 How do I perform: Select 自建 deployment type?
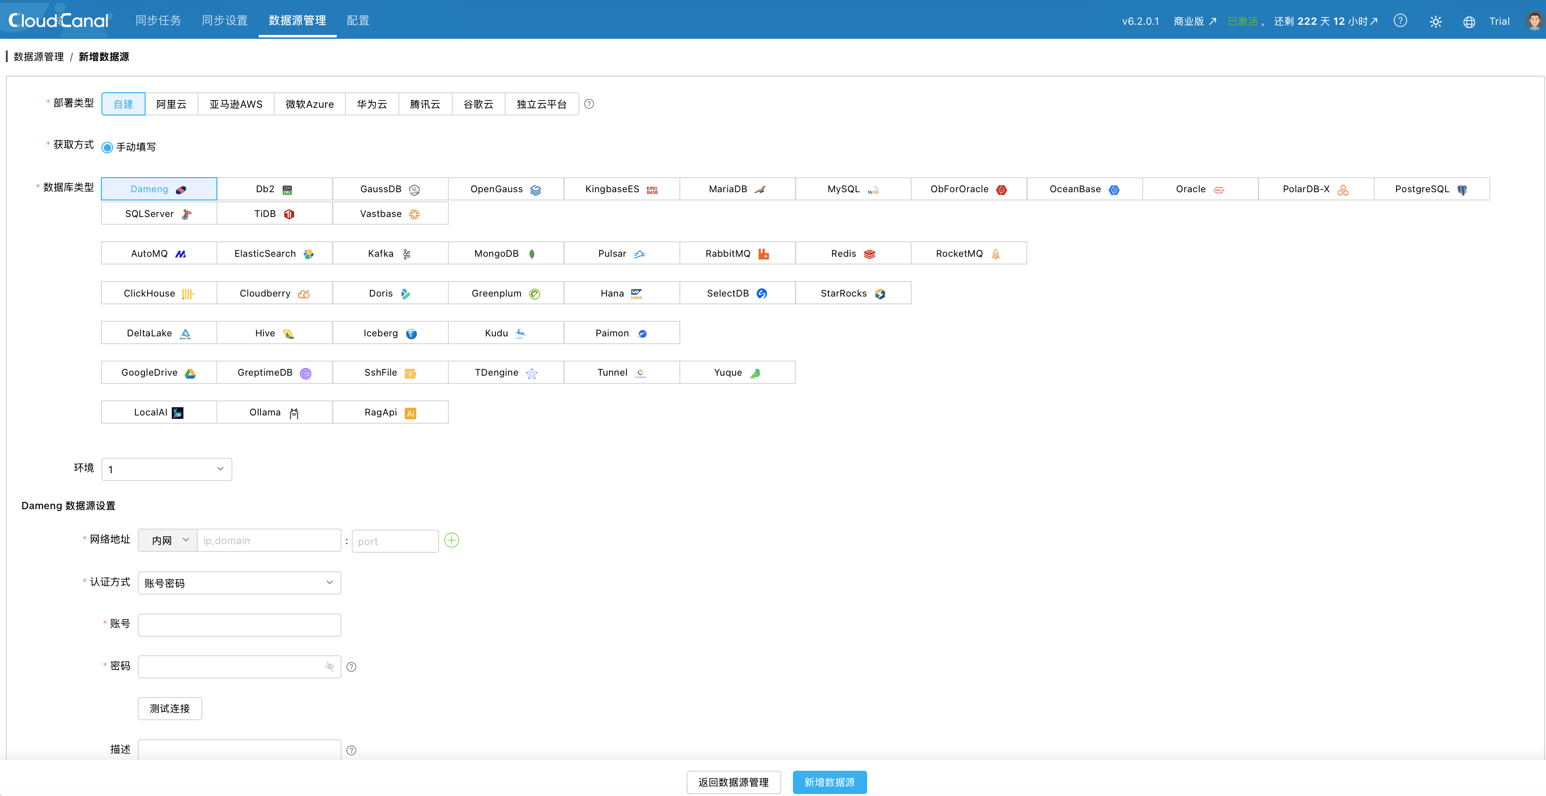[x=123, y=104]
